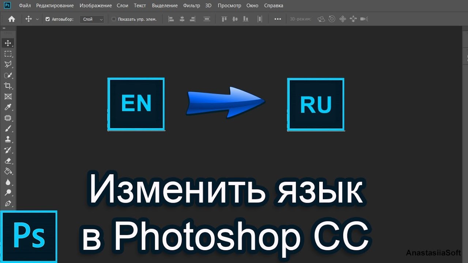Click the 3D pan mode icon

[343, 19]
